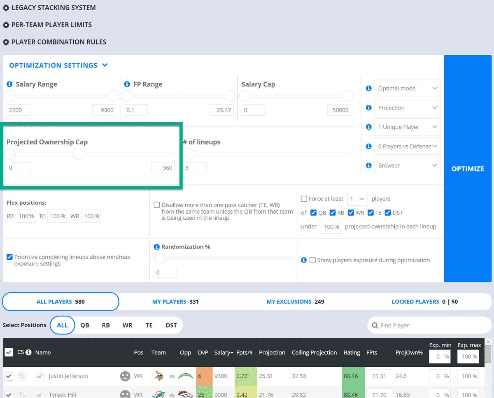The width and height of the screenshot is (494, 398).
Task: Switch to My Players tab
Action: 175,302
